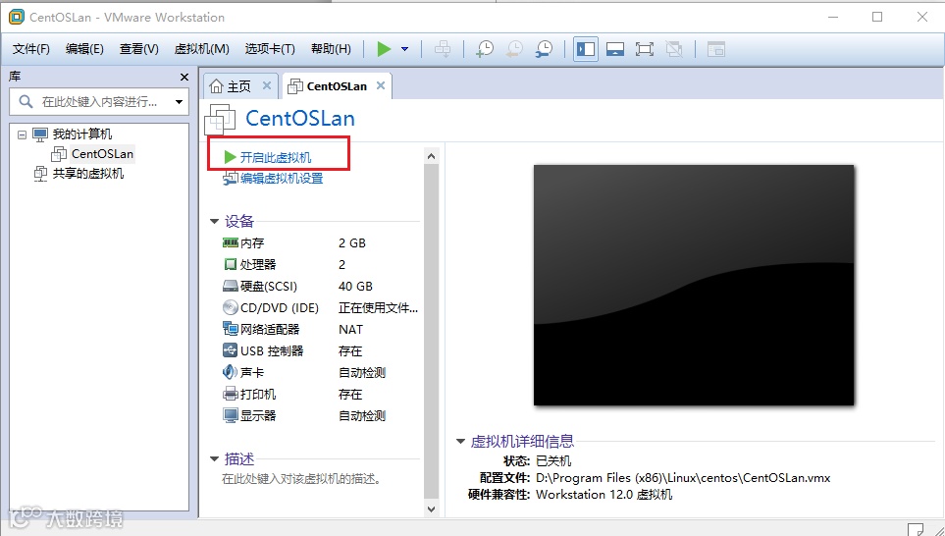Screen dimensions: 945x536
Task: Click the device panel scroll down arrow
Action: pos(431,509)
